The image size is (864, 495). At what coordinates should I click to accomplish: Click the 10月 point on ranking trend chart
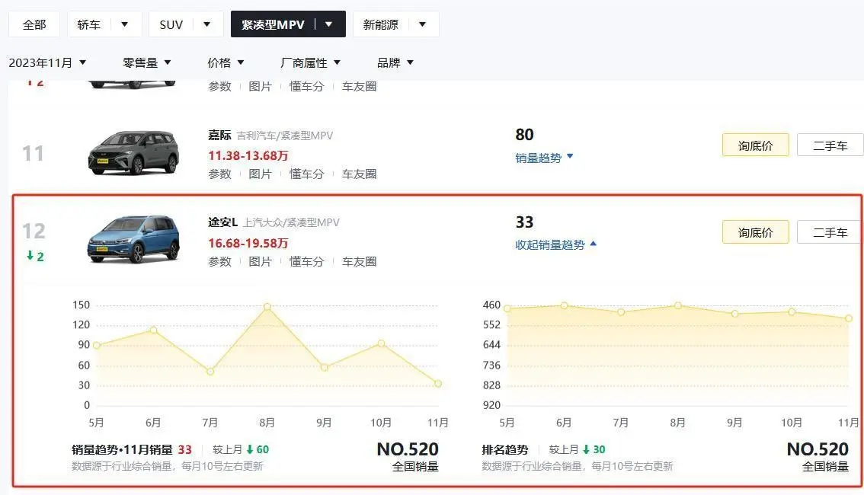point(792,311)
